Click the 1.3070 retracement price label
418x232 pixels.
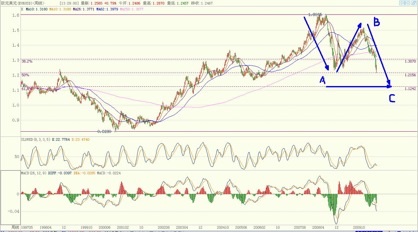tap(410, 61)
